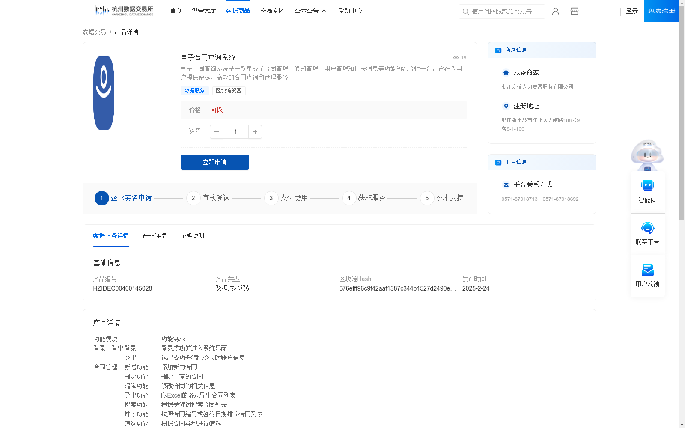Open 数据商品 navigation item
The height and width of the screenshot is (428, 685).
(238, 11)
